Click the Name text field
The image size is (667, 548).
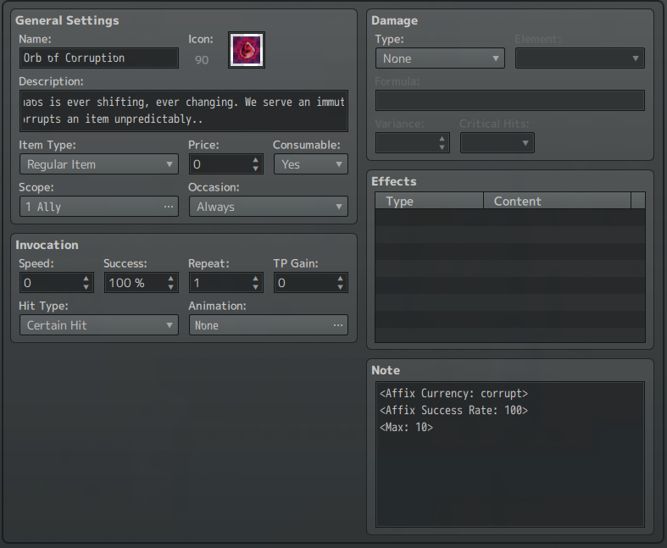pyautogui.click(x=98, y=58)
